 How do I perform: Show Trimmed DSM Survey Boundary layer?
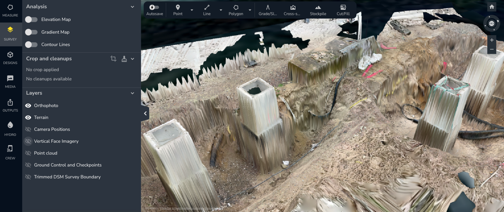[28, 177]
